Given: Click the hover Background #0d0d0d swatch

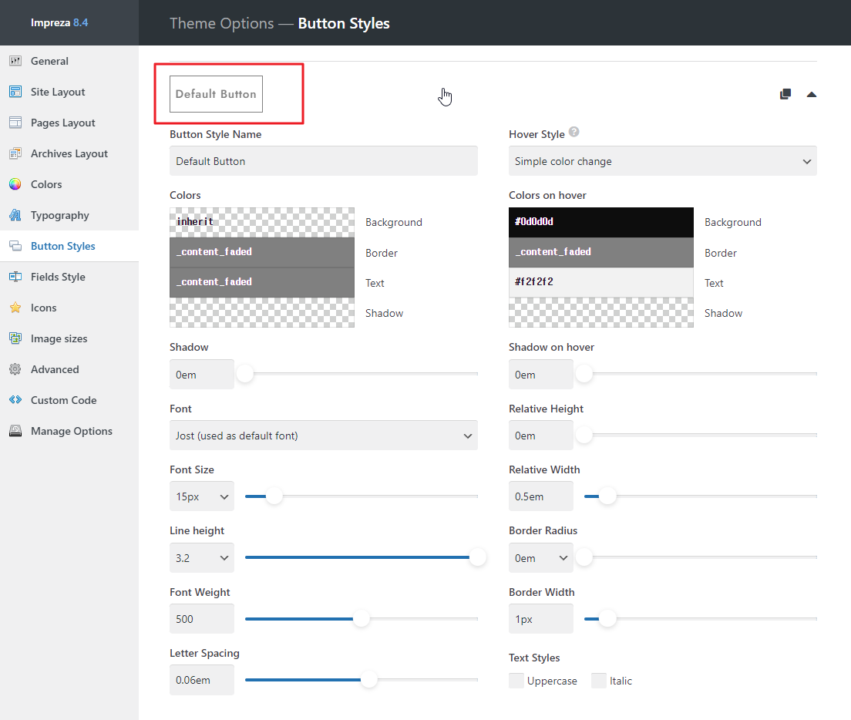Looking at the screenshot, I should coord(600,222).
